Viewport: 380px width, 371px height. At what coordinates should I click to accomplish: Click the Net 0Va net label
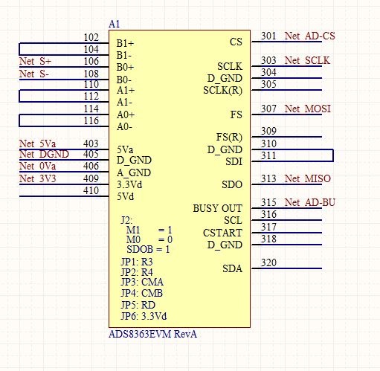pos(37,166)
